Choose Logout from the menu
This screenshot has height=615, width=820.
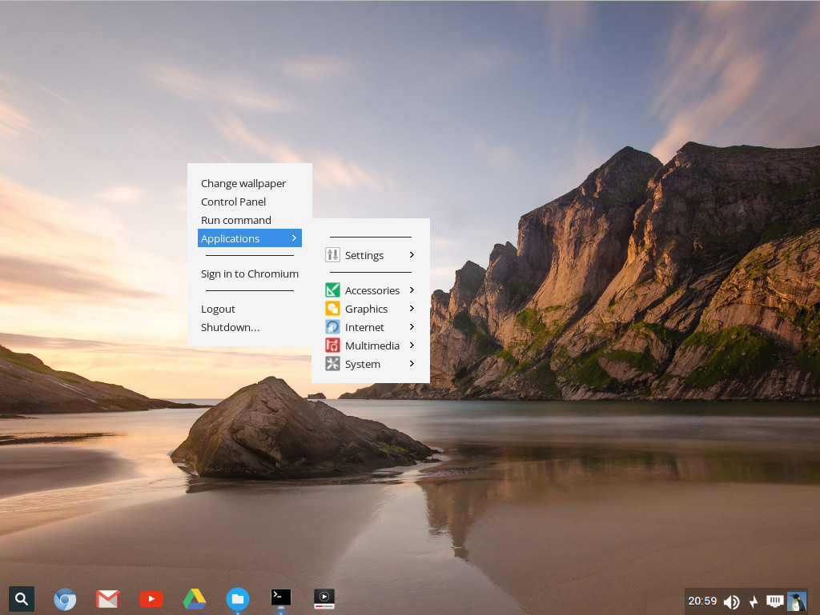(218, 309)
